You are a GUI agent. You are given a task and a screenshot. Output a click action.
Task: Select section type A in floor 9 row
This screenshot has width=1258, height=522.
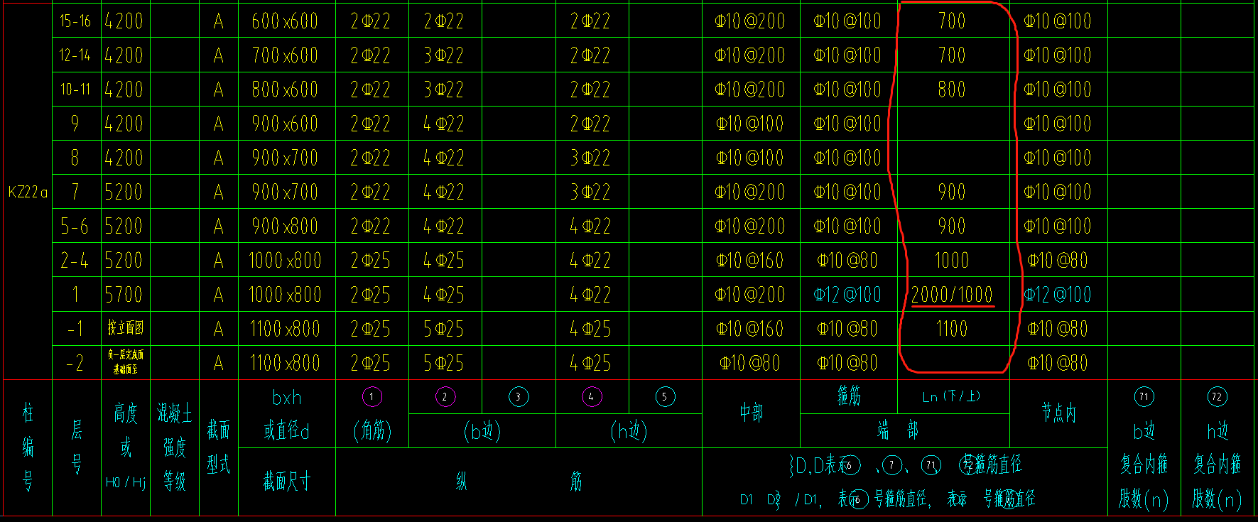[x=219, y=124]
